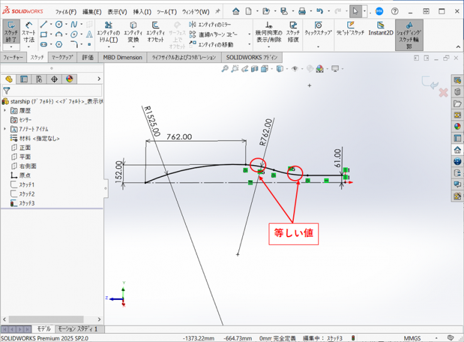Screen dimensions: 464x342
Task: Click the Home icon in right task pane
Action: click(x=457, y=149)
